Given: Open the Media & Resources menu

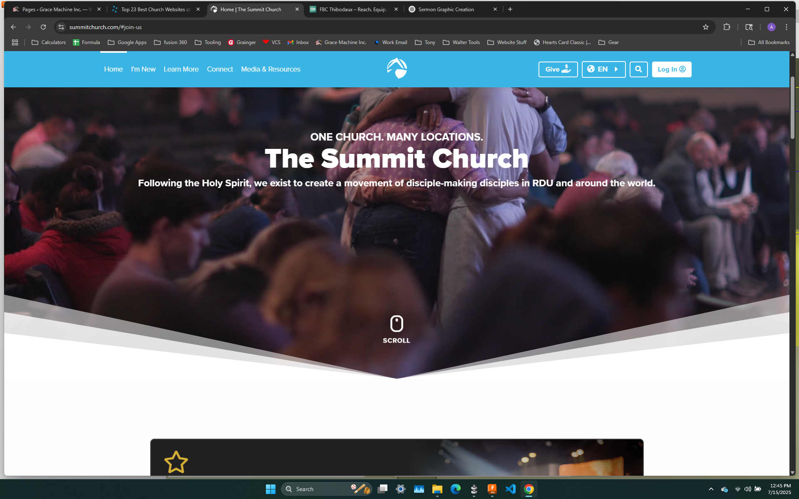Looking at the screenshot, I should coord(270,69).
